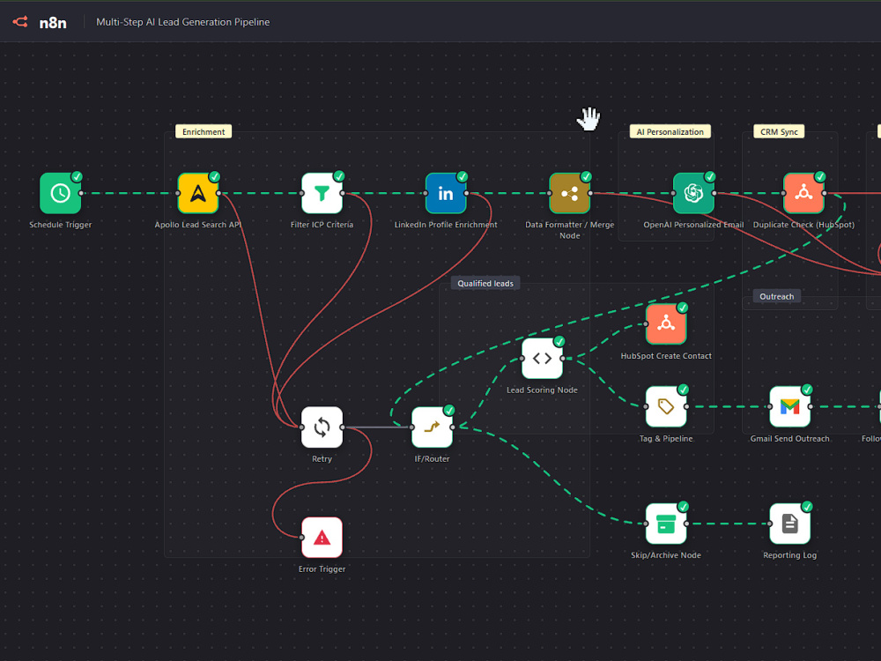Viewport: 881px width, 661px height.
Task: Click the Reporting Log input connector
Action: click(x=770, y=524)
